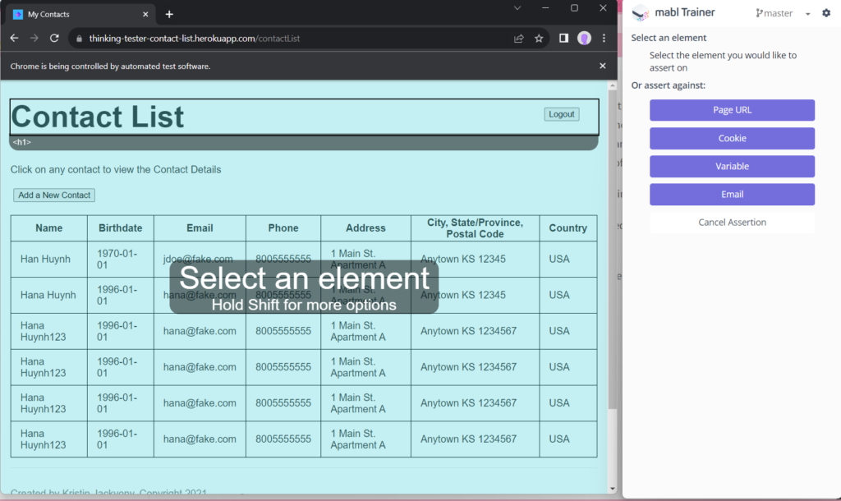Dismiss the automated test software notice

[602, 66]
